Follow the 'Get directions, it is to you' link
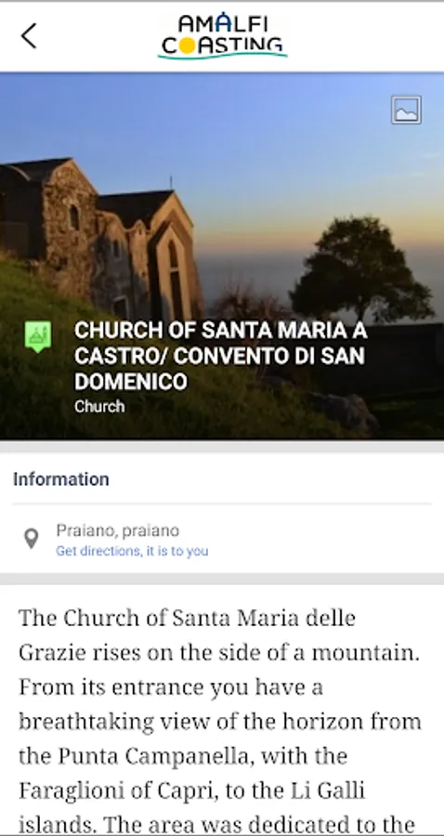Screen dimensions: 444x836 pyautogui.click(x=132, y=551)
